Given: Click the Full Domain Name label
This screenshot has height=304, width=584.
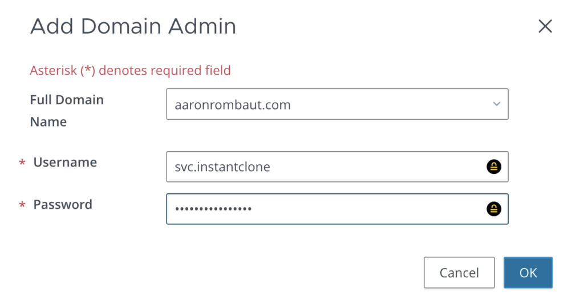Looking at the screenshot, I should click(x=67, y=111).
